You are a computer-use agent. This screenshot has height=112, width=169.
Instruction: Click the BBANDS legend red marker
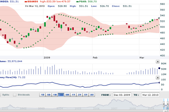pyautogui.click(x=26, y=2)
